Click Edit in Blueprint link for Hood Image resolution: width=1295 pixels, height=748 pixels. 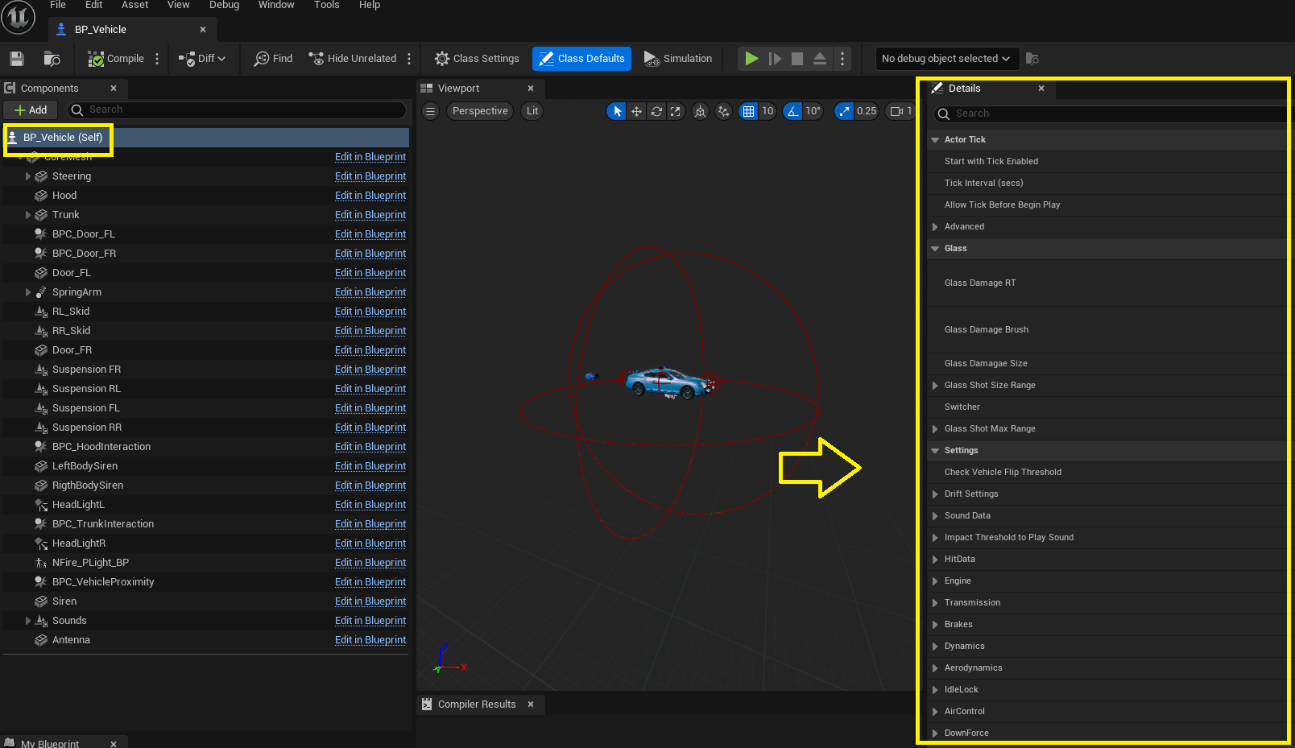tap(370, 196)
